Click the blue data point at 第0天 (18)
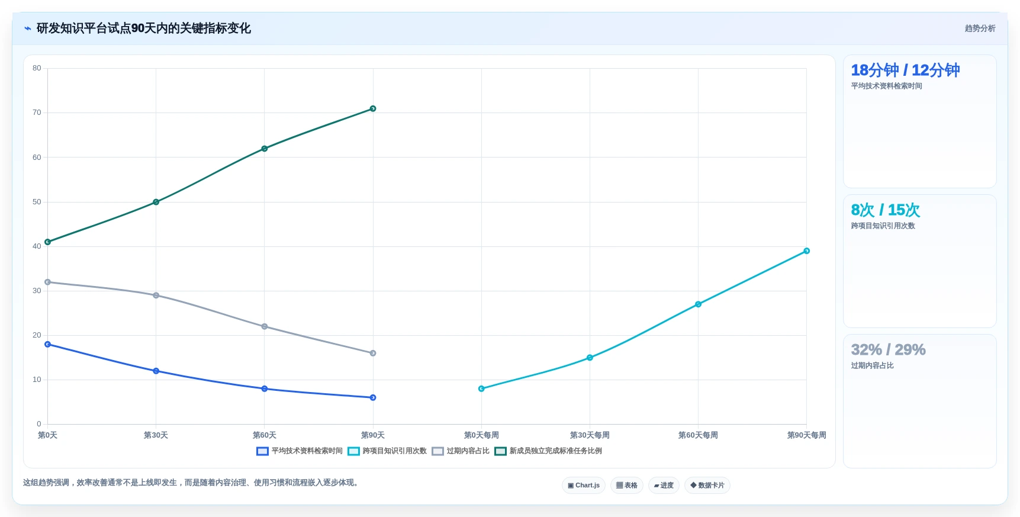 48,344
